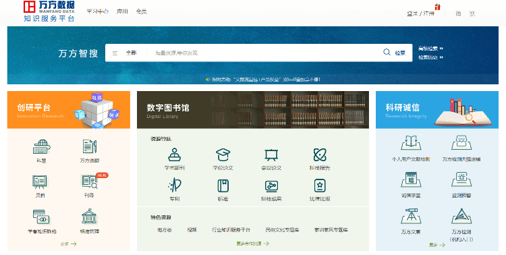Image resolution: width=506 pixels, height=255 pixels.
Task: Open the 应用 menu item
Action: pos(122,11)
